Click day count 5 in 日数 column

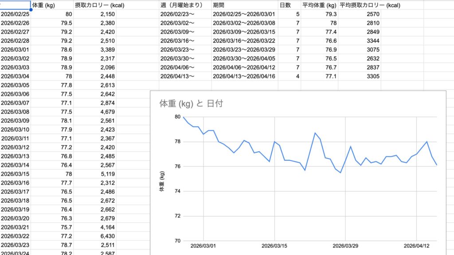click(289, 14)
